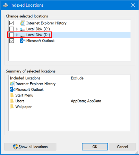Click the Internet Explorer History icon in tree
Viewport: 139px width, 155px height.
click(x=23, y=23)
